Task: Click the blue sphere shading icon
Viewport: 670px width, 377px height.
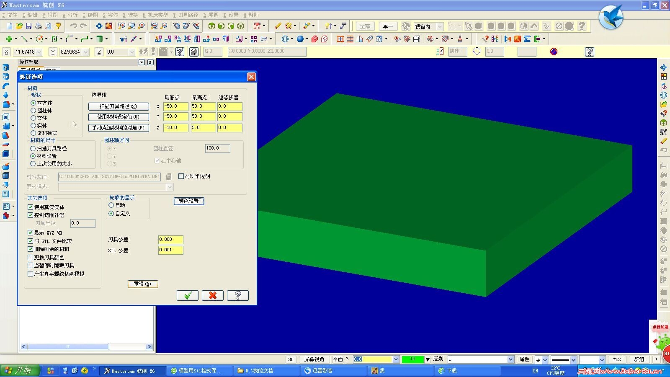Action: (x=300, y=39)
